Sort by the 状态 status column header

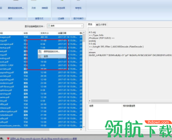click(x=26, y=33)
